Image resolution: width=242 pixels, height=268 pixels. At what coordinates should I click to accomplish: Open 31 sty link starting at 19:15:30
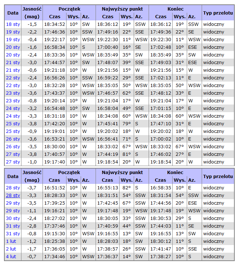tap(13, 234)
